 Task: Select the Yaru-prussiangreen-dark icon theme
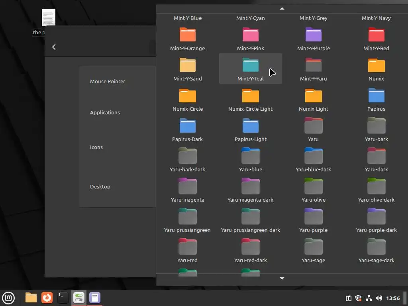click(250, 220)
